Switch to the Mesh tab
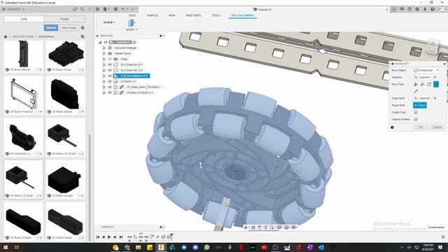The image size is (448, 252). pos(171,15)
